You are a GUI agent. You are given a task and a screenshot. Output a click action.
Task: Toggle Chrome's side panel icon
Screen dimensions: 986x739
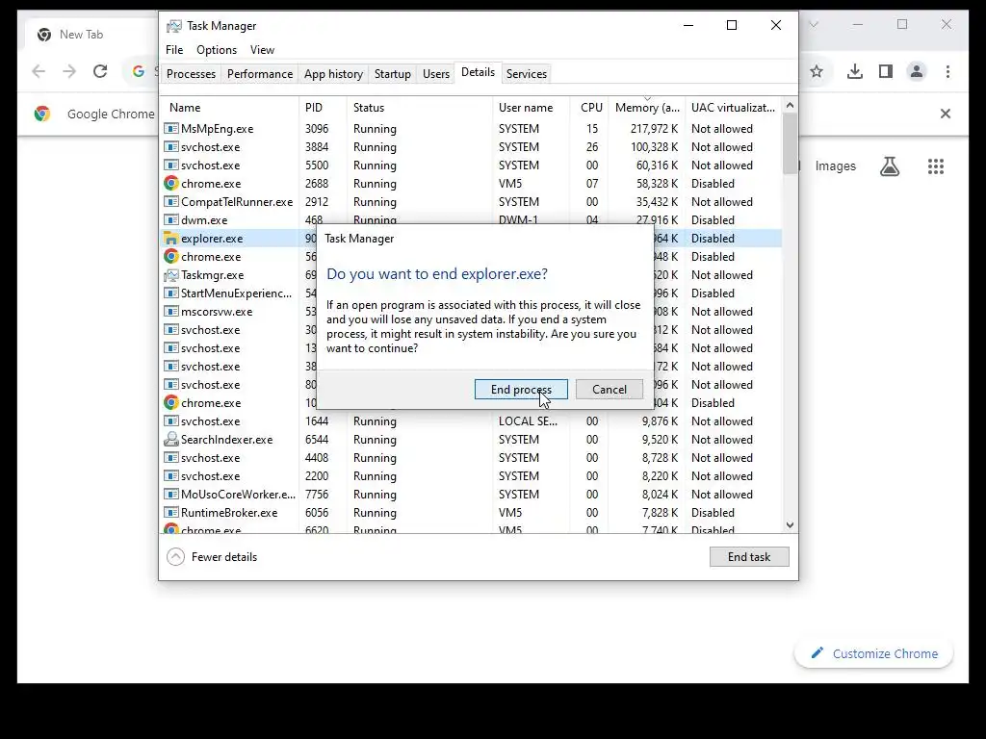886,71
